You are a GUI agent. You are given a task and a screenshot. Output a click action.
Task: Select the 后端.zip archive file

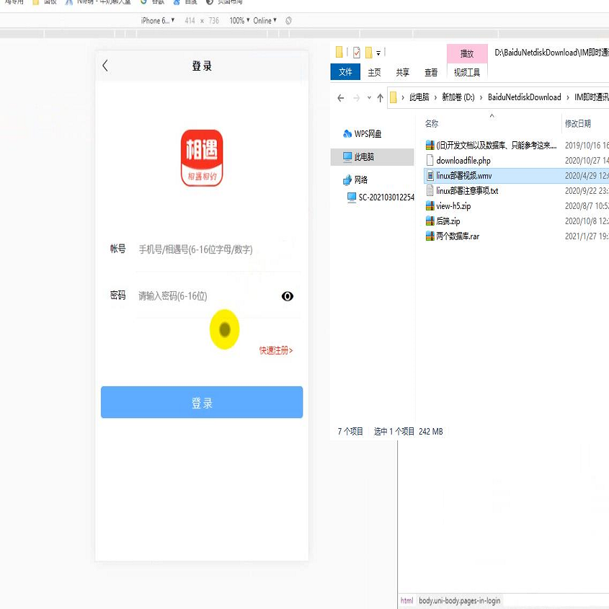[x=448, y=221]
